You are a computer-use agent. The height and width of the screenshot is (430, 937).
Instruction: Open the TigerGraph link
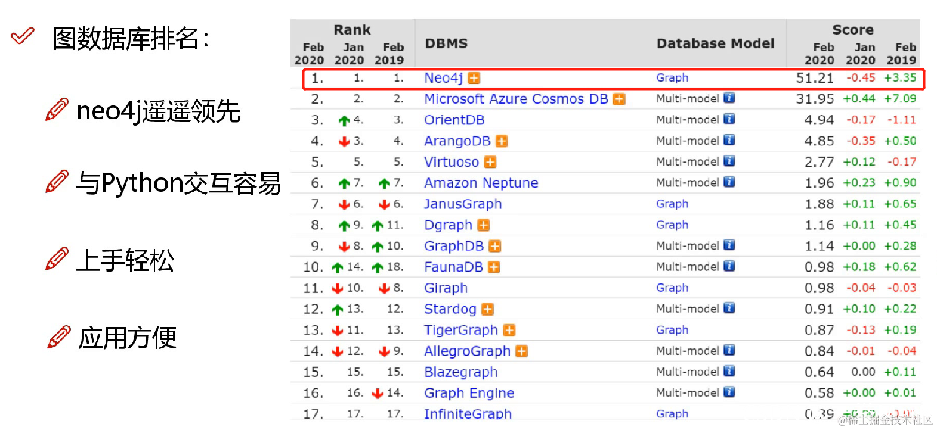(461, 330)
